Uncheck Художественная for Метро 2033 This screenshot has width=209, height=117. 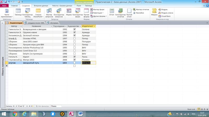click(x=74, y=60)
